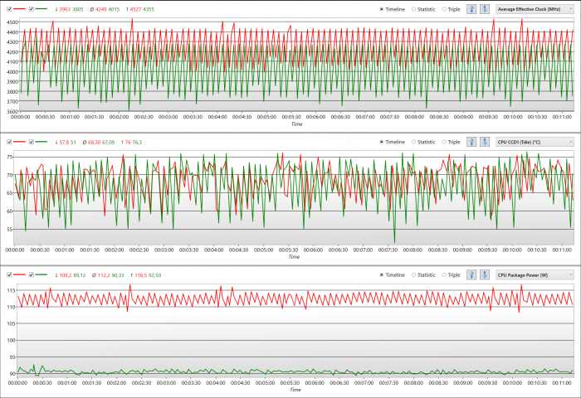Choose Timeline view for the CPU CCD1 chart
The width and height of the screenshot is (581, 398).
[382, 142]
